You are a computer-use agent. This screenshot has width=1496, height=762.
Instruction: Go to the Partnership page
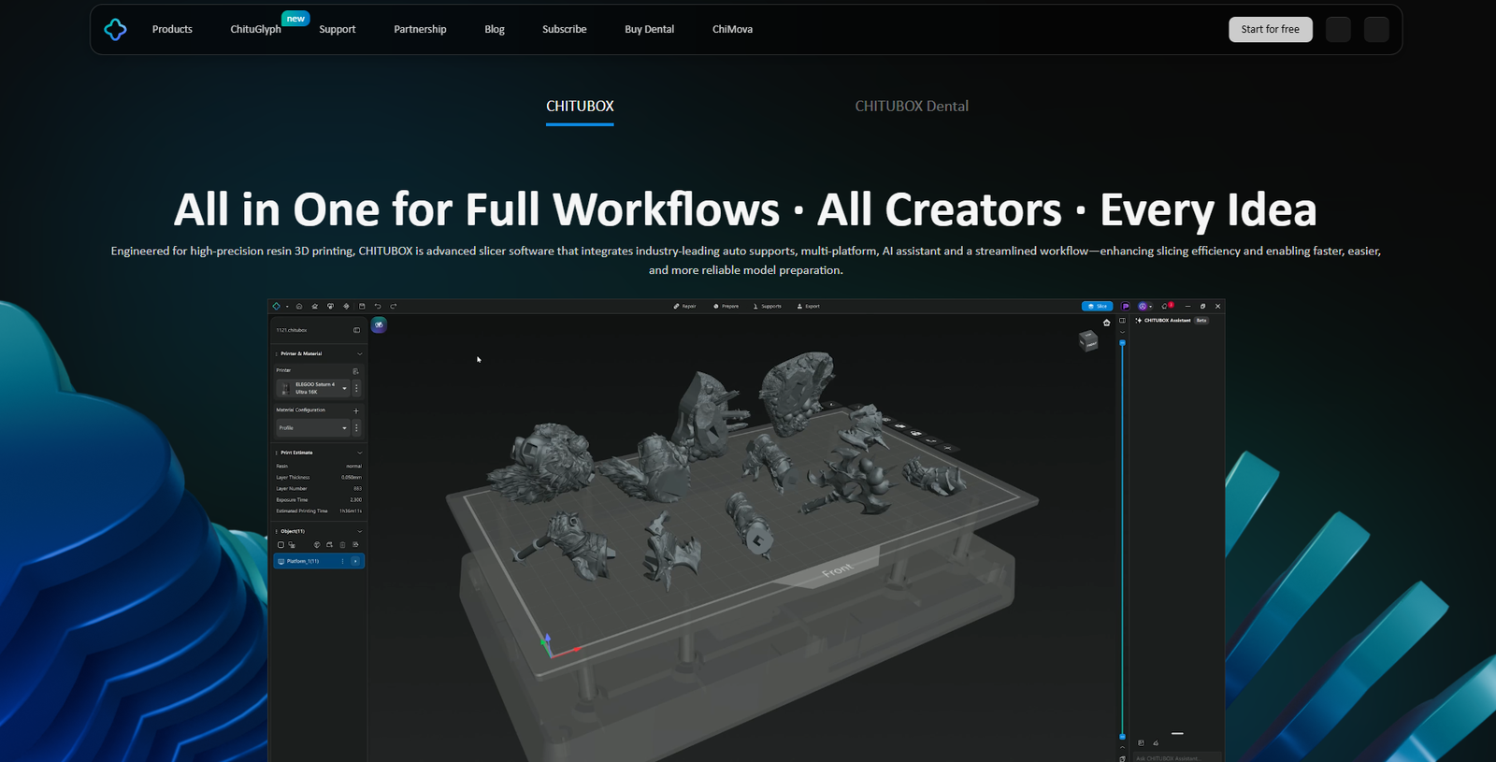420,29
